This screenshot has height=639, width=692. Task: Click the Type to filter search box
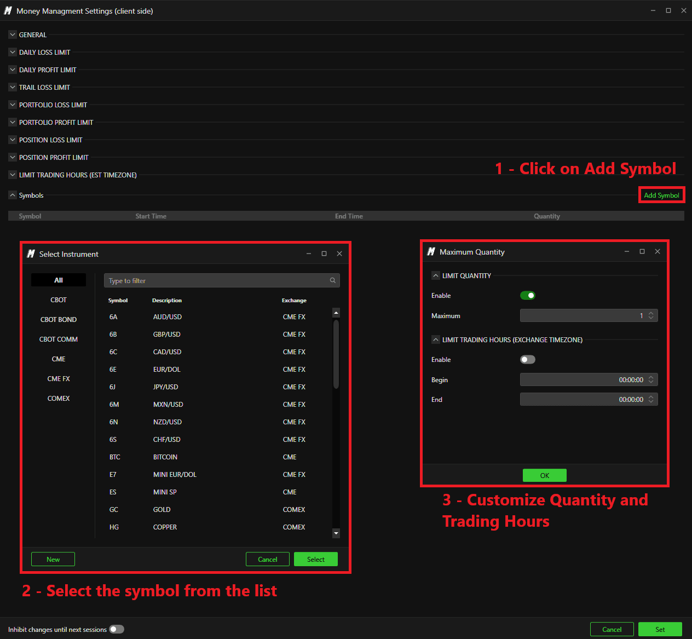[222, 280]
